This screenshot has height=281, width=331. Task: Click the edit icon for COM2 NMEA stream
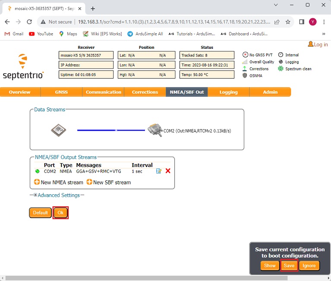(159, 171)
